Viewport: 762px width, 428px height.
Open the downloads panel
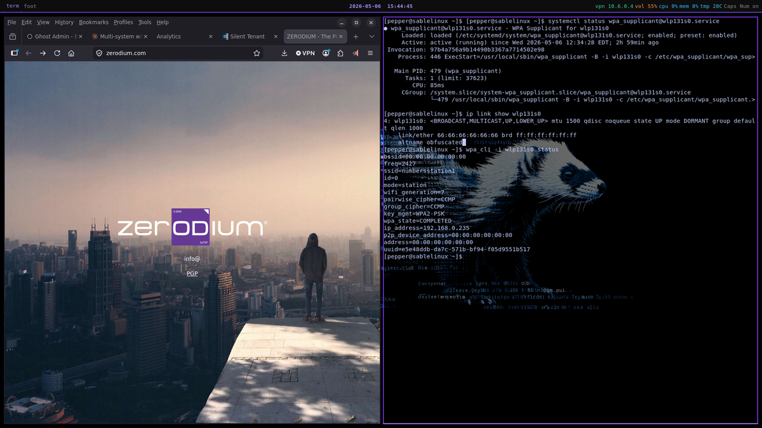coord(284,53)
